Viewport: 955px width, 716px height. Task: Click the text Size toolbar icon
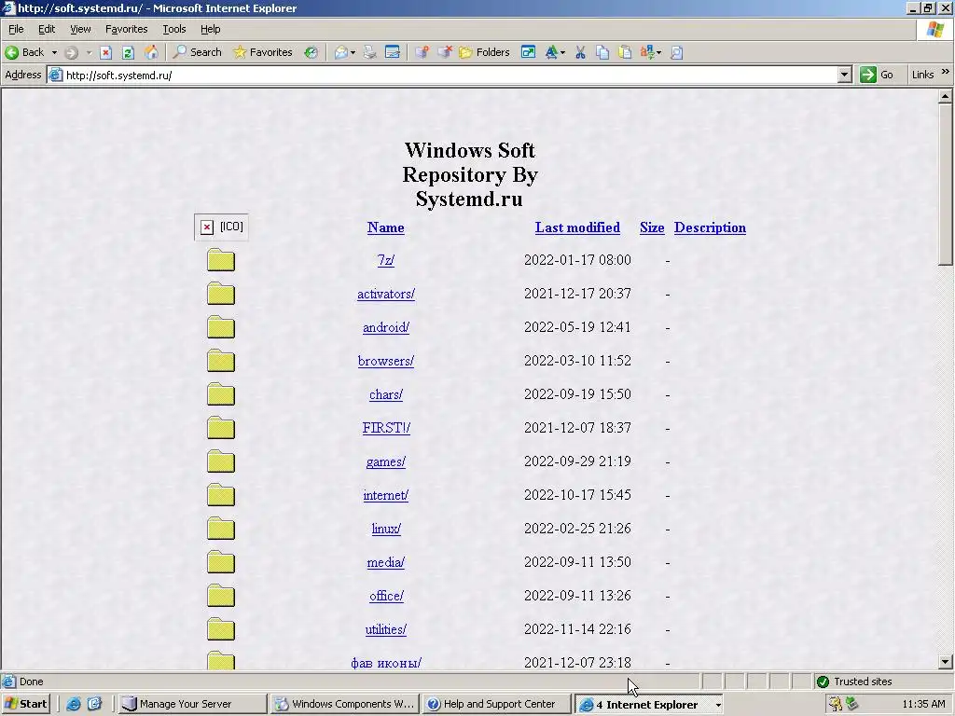[551, 52]
